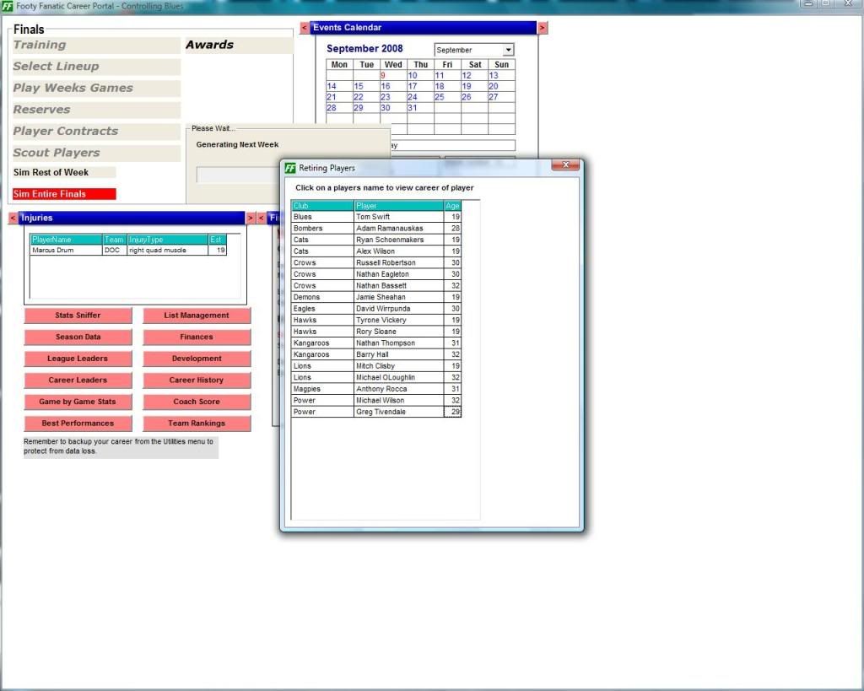Sort retiring players by Age column header
Screen dimensions: 864x691
pyautogui.click(x=452, y=206)
